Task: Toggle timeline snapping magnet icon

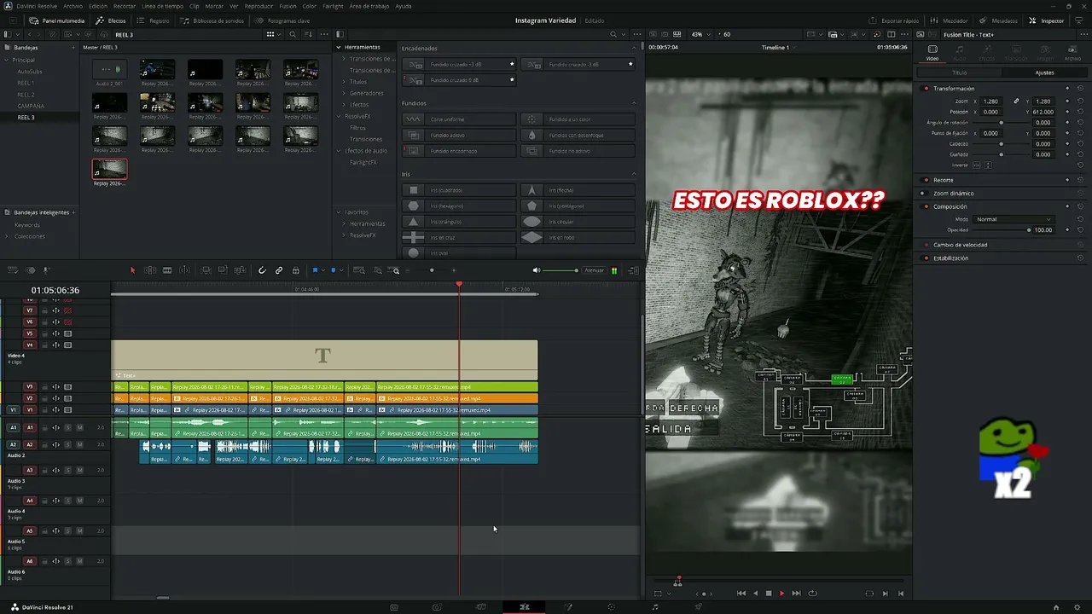Action: point(262,270)
